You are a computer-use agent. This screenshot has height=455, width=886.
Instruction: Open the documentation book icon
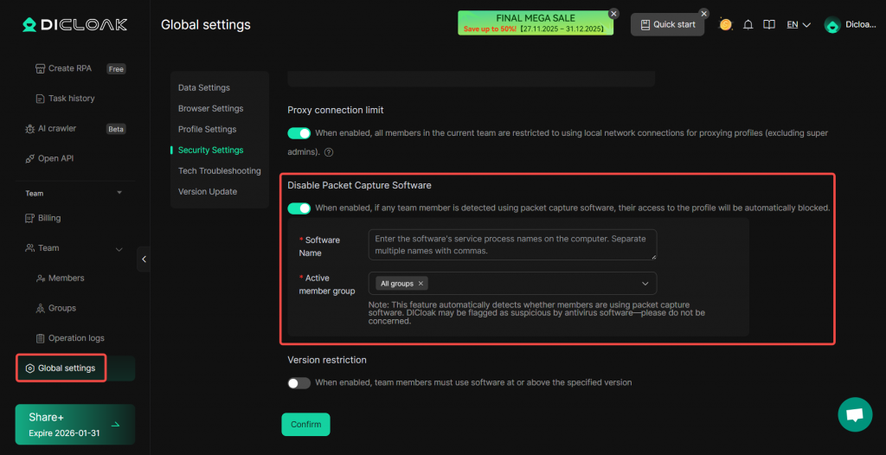point(768,25)
